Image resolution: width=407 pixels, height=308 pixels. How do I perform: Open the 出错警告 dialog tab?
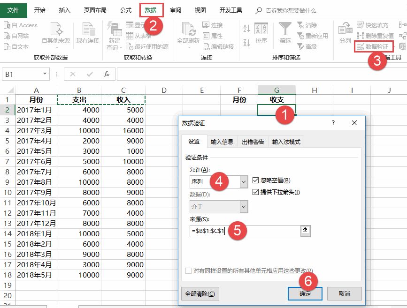pyautogui.click(x=253, y=142)
